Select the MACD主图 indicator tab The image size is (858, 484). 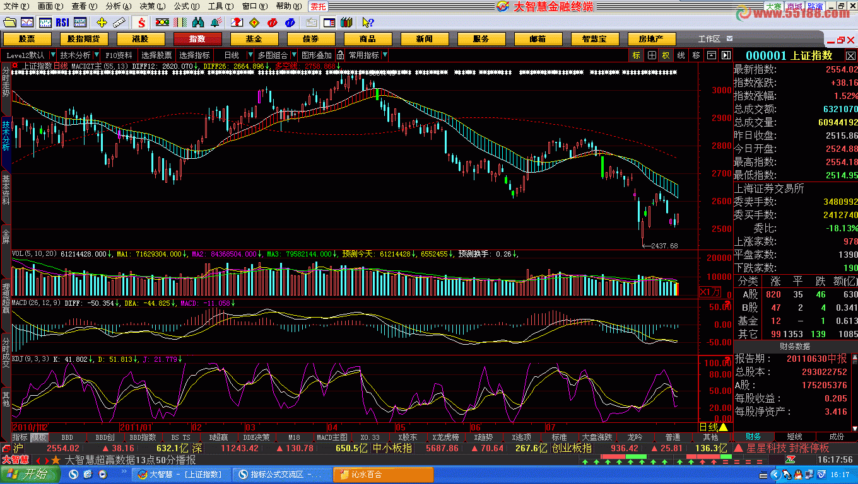tap(332, 437)
